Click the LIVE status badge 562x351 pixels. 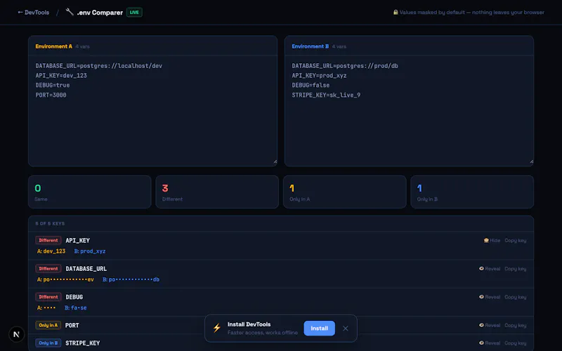tap(134, 13)
